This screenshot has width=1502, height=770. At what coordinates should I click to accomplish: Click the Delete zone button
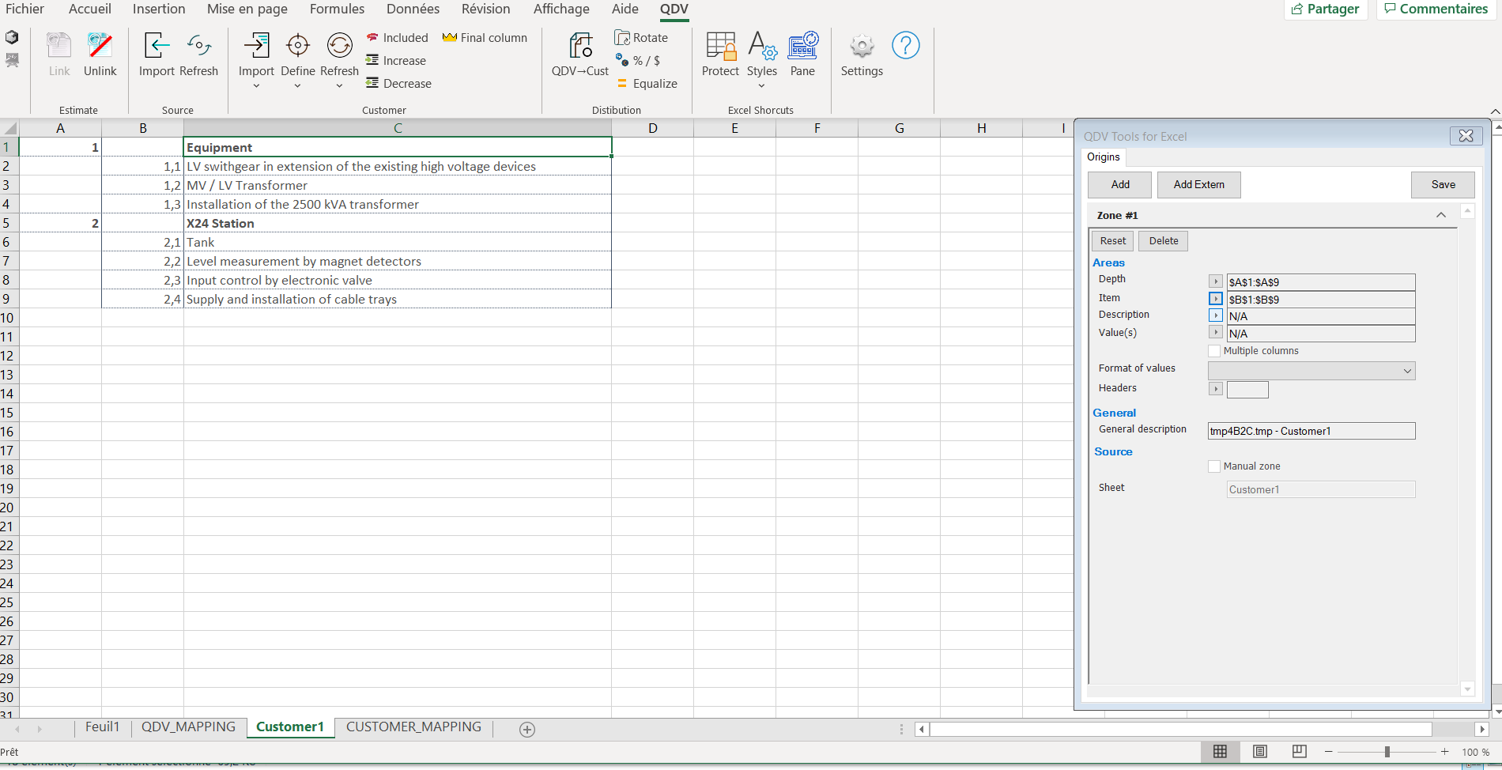point(1163,241)
